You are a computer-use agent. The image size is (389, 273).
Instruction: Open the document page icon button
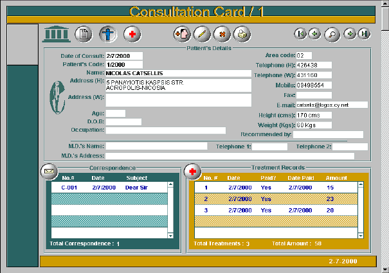pos(84,34)
